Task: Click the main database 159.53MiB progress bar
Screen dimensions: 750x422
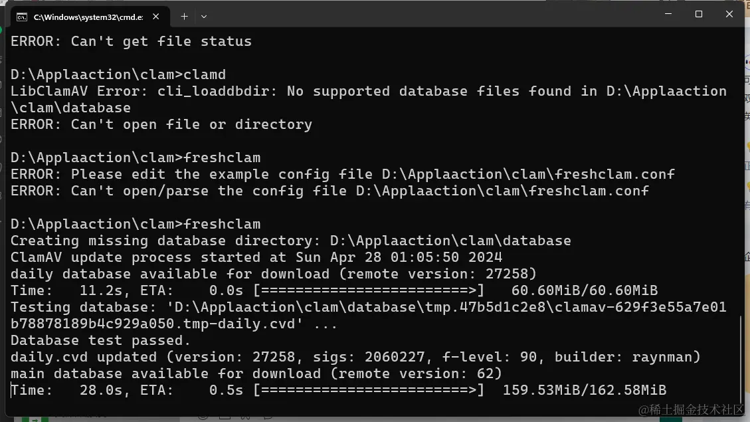Action: click(x=369, y=390)
